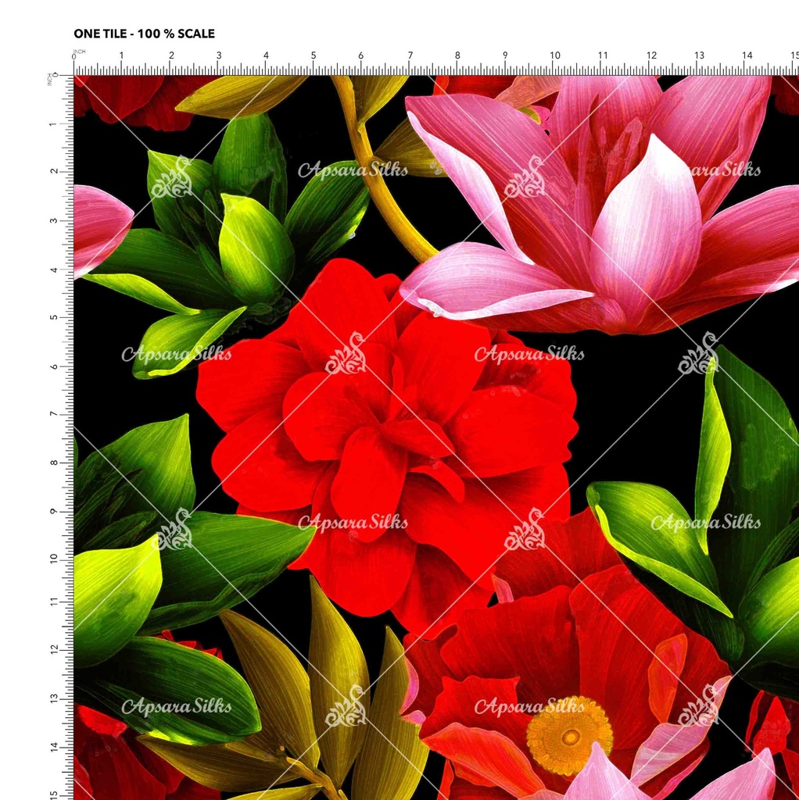Screen dimensions: 799x800
Task: Click the number 5 on the top ruler
Action: [314, 55]
